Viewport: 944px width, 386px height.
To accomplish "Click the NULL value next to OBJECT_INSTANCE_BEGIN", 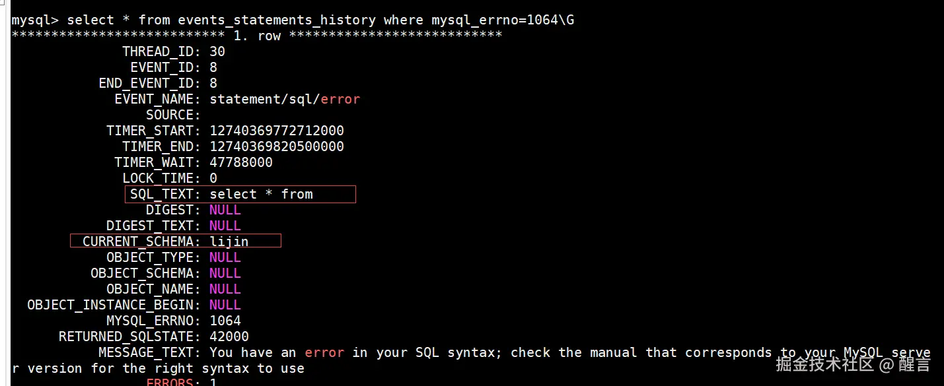I will [x=225, y=305].
